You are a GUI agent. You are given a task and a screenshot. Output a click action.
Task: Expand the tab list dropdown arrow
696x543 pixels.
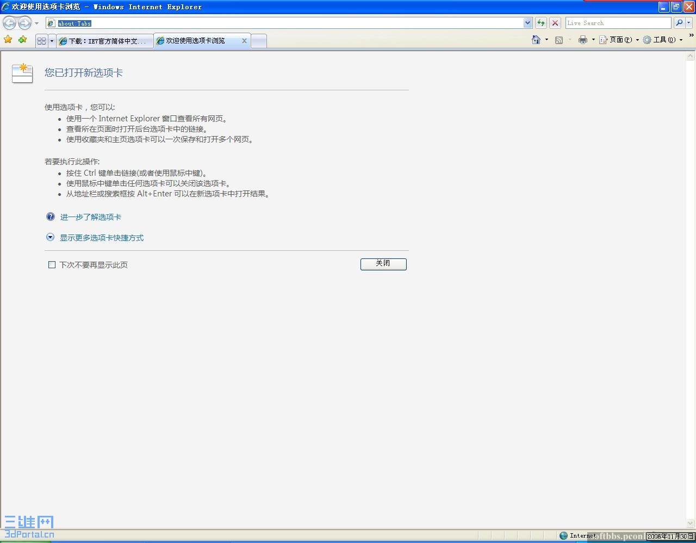[52, 41]
